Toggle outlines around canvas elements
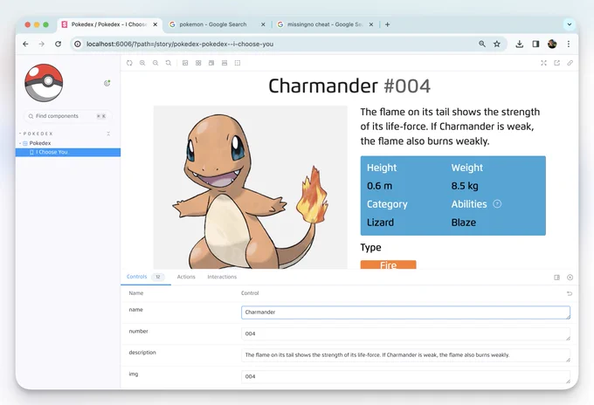Viewport: 594px width, 405px height. coord(238,63)
